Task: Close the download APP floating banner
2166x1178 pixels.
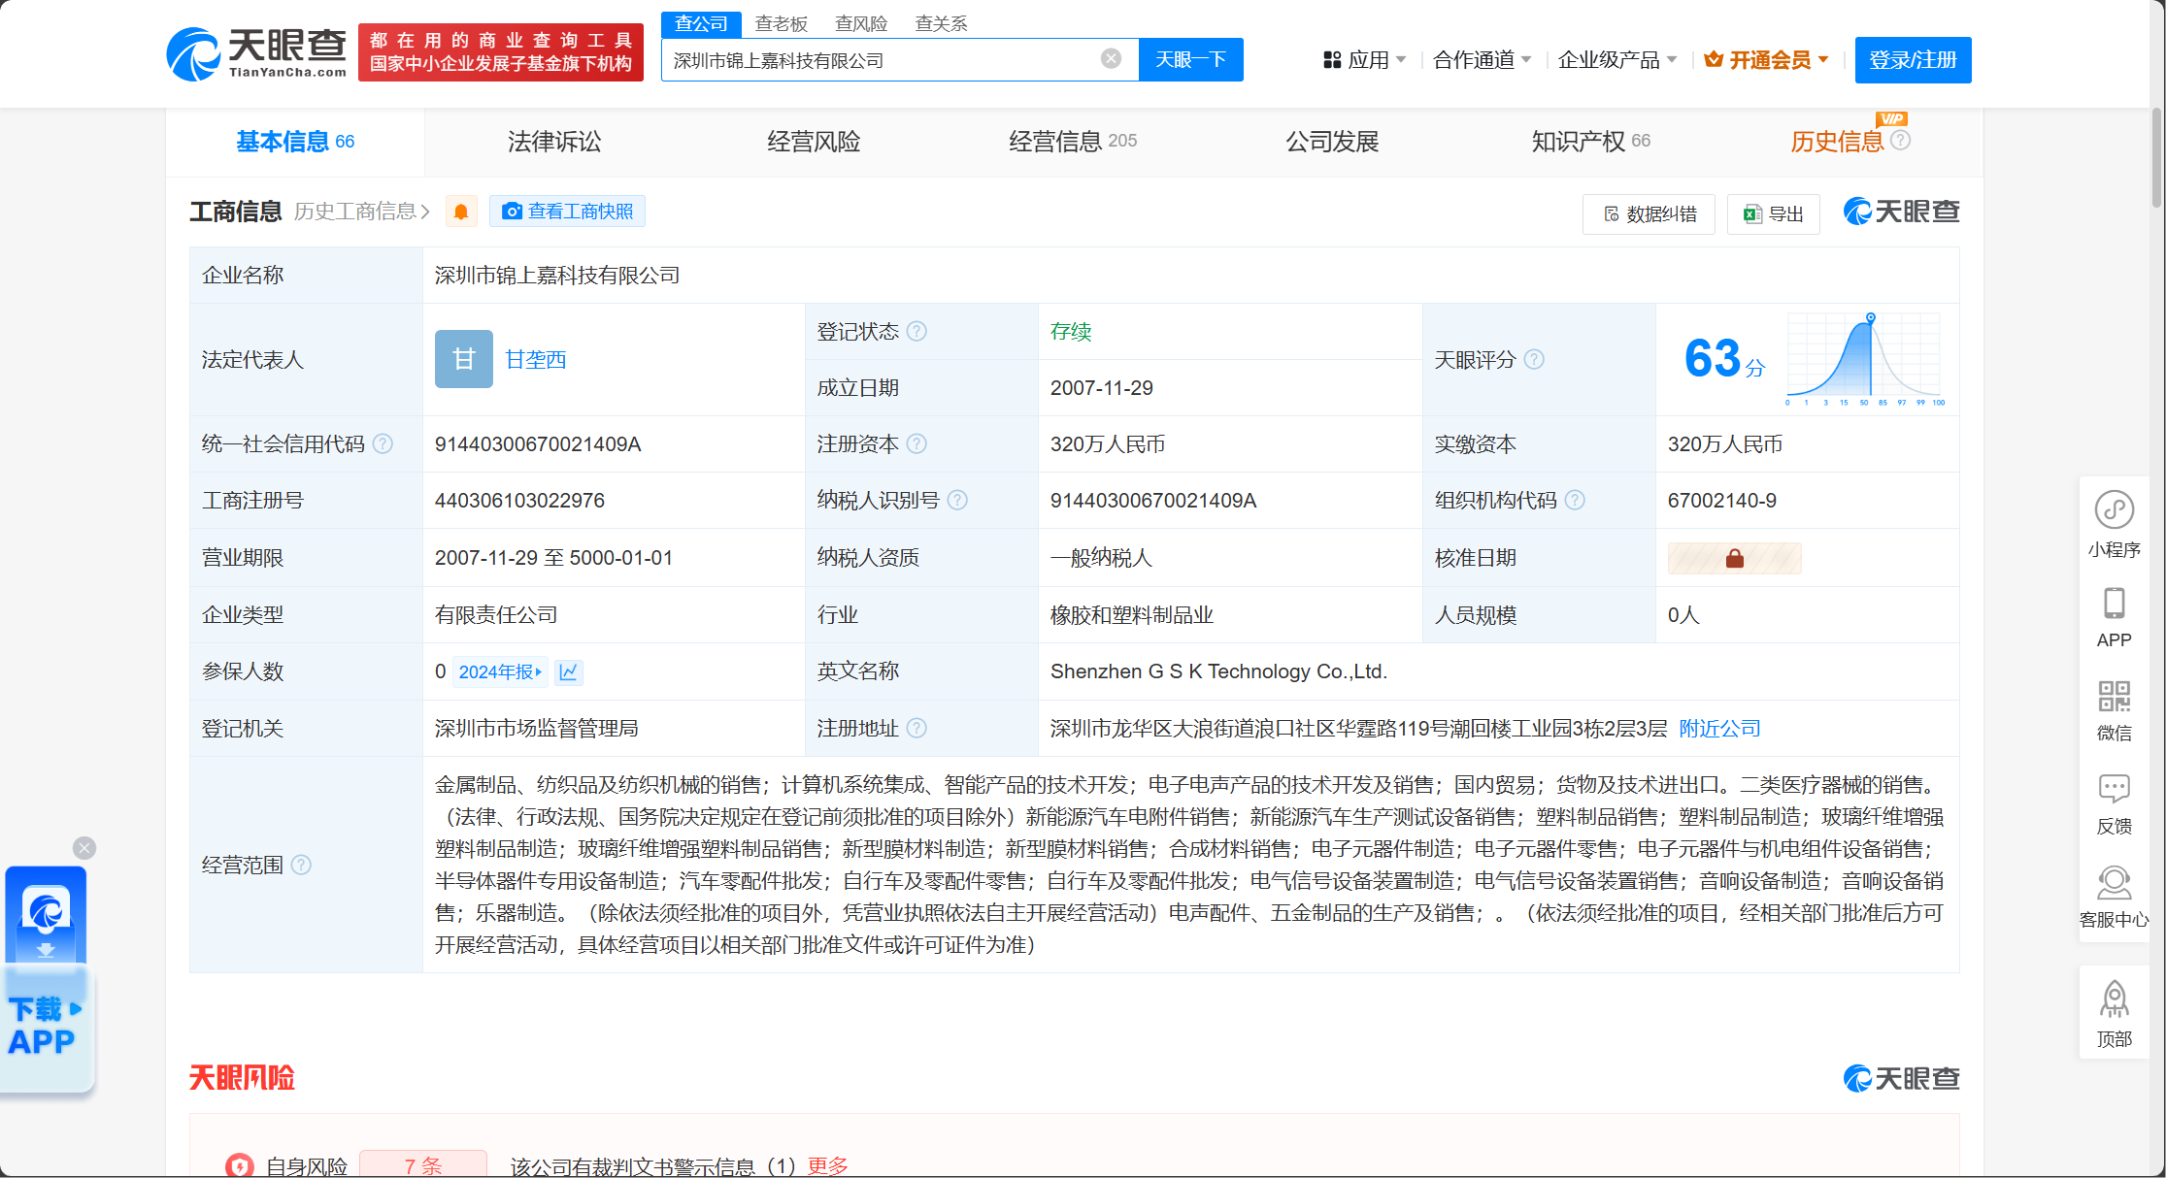Action: [84, 848]
